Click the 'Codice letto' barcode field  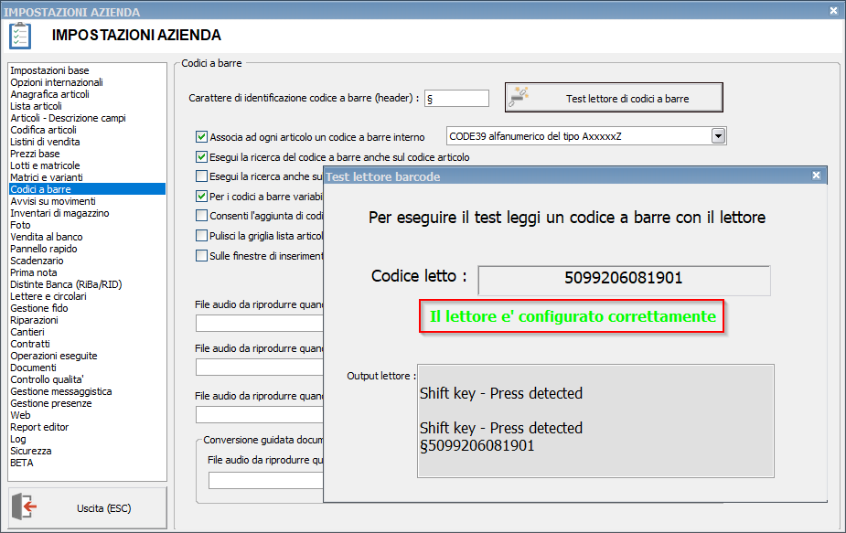(x=624, y=280)
